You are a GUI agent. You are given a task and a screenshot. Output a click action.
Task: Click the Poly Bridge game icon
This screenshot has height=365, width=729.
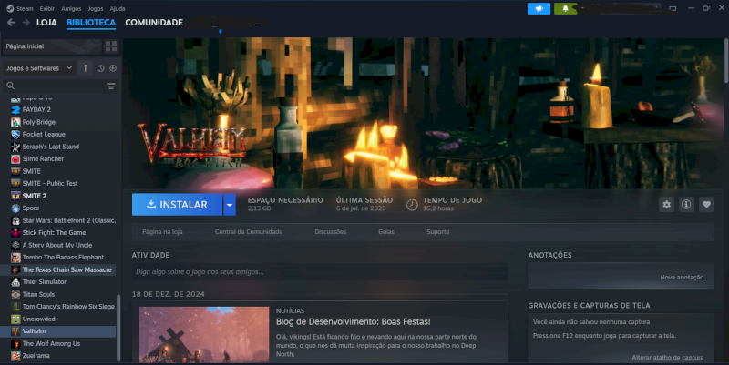coord(15,122)
